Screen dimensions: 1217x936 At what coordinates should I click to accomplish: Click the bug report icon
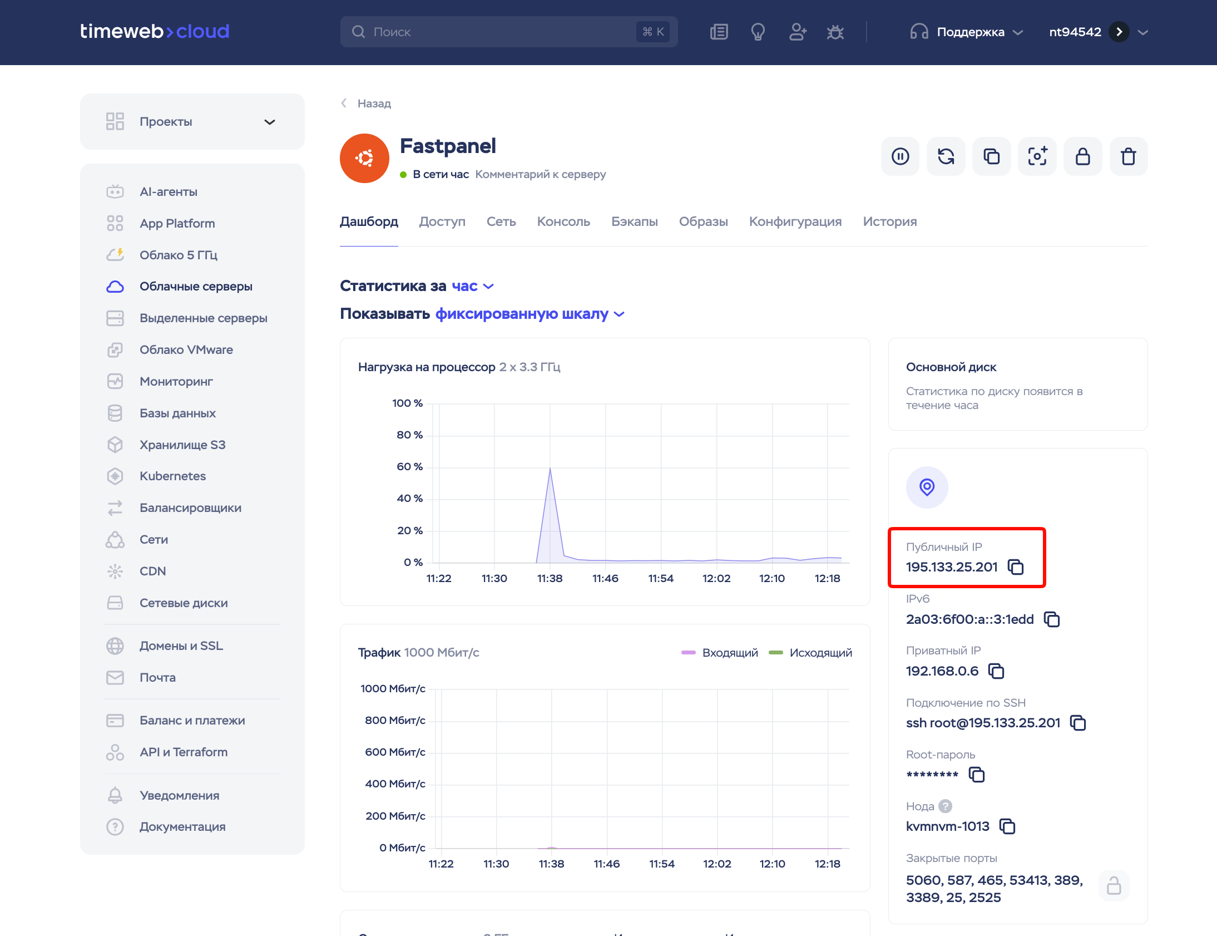(835, 32)
